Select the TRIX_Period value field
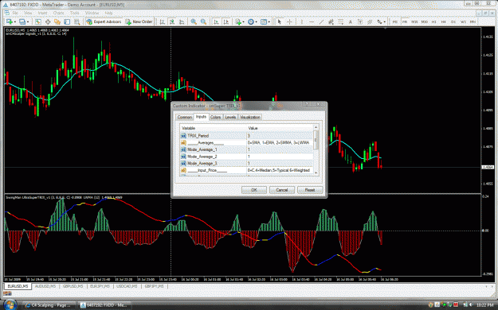The image size is (498, 310). click(x=280, y=136)
